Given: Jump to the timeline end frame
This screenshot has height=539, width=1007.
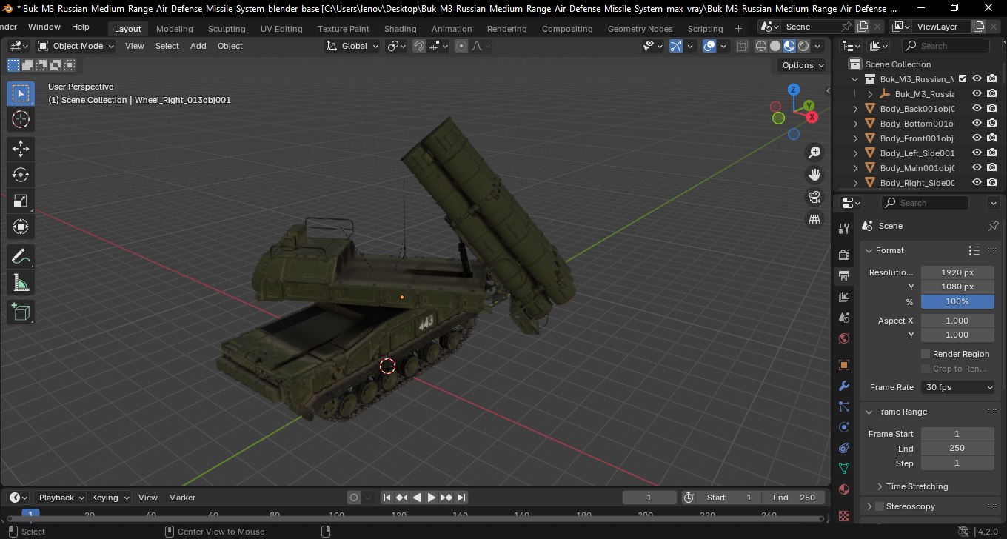Looking at the screenshot, I should click(x=461, y=498).
